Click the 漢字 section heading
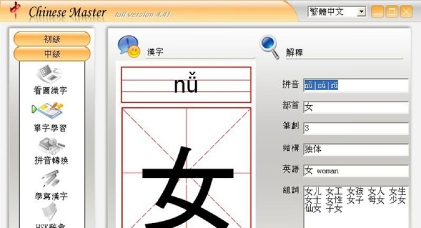This screenshot has width=421, height=228. tap(155, 52)
